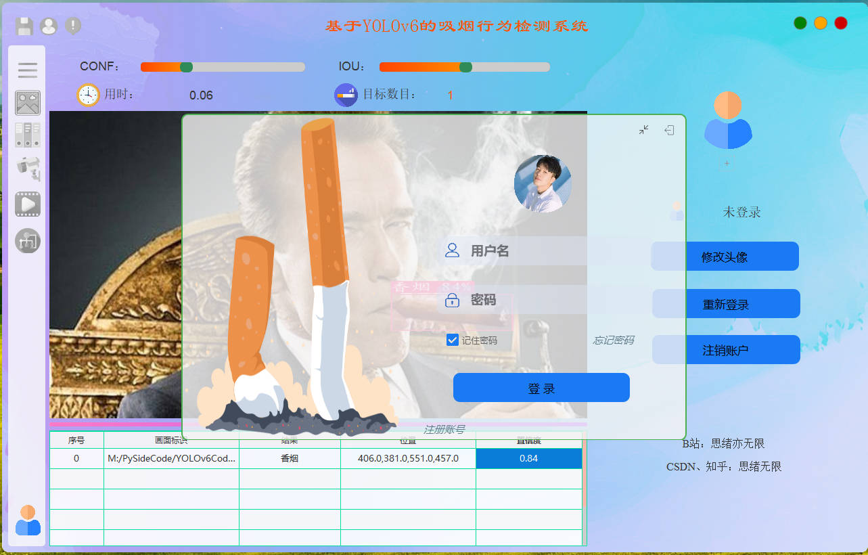Screen dimensions: 868x555
Task: Click the 0.06 elapsed time value
Action: pos(201,95)
